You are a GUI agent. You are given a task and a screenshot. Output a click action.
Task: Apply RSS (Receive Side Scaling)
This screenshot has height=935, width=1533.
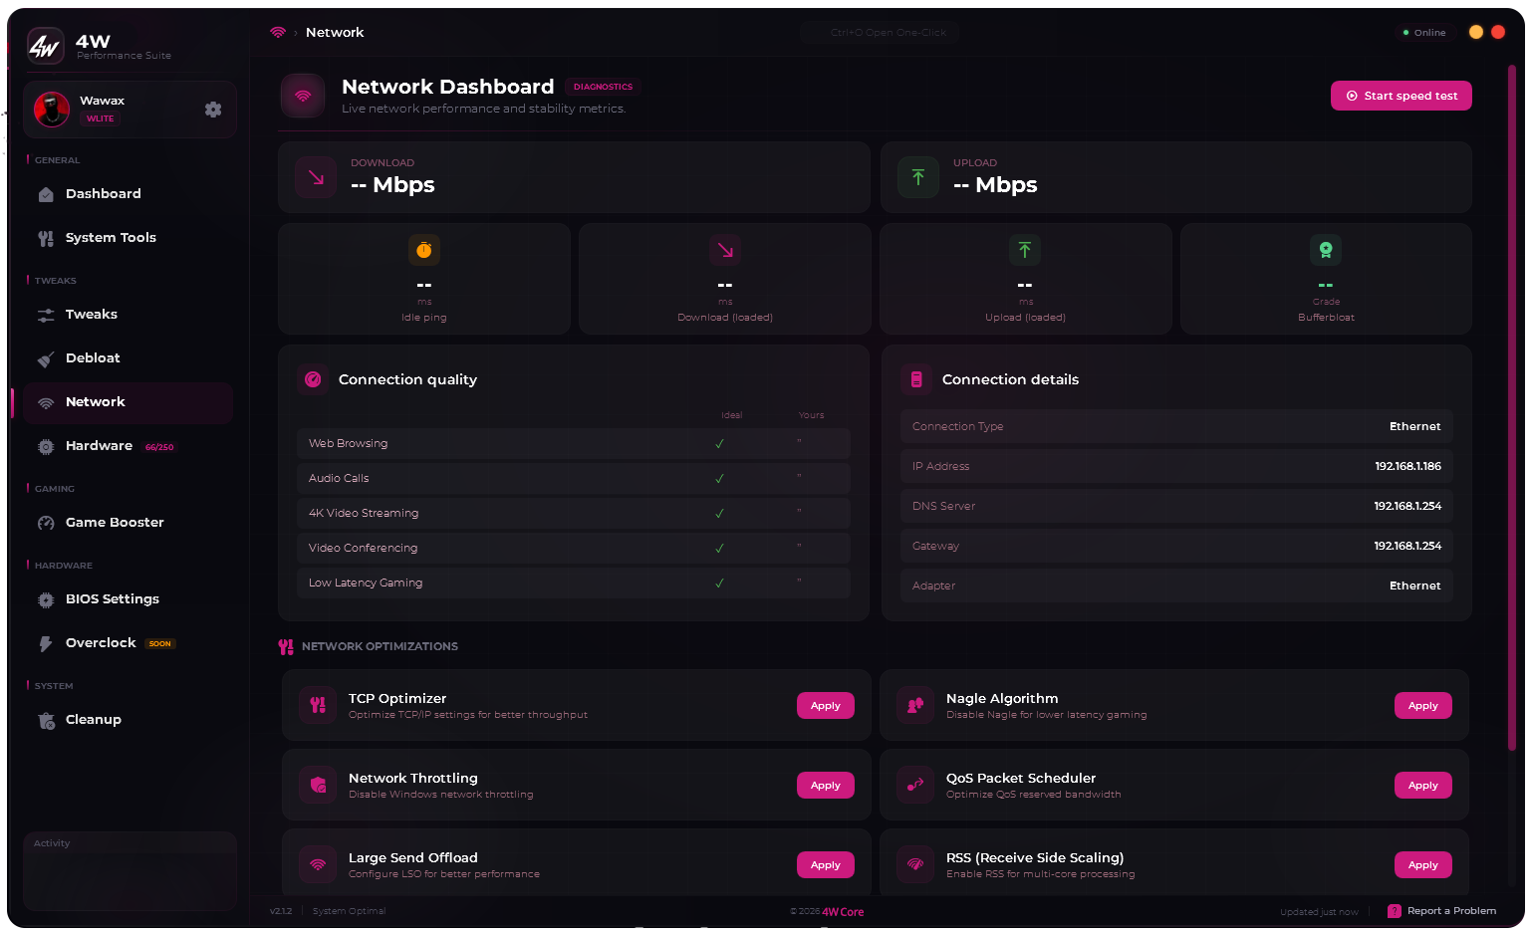tap(1422, 865)
